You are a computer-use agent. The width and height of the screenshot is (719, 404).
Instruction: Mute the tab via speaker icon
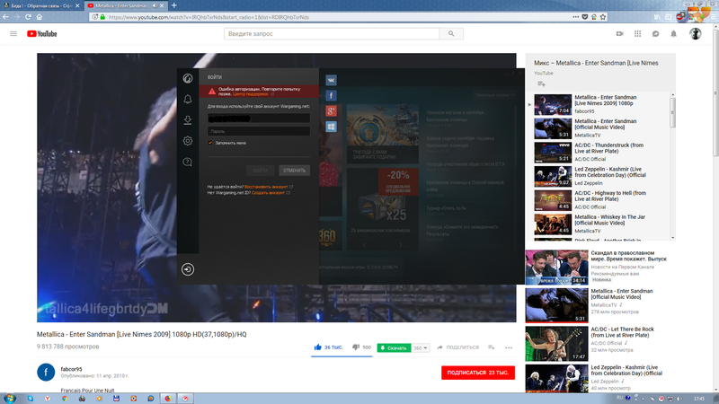click(155, 5)
